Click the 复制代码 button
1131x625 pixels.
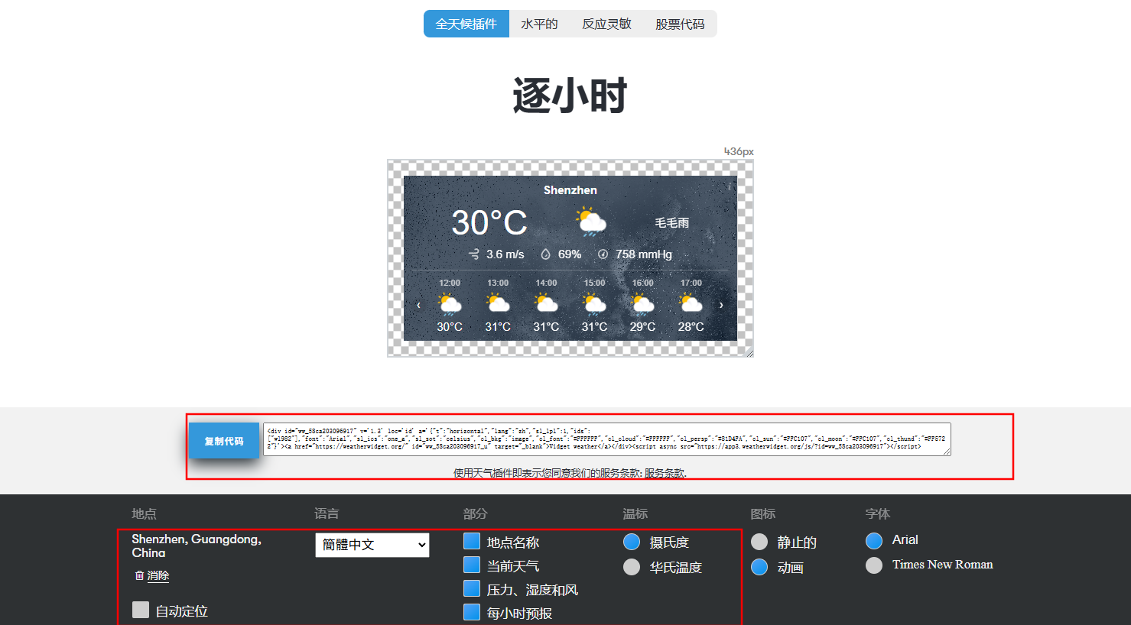(224, 441)
